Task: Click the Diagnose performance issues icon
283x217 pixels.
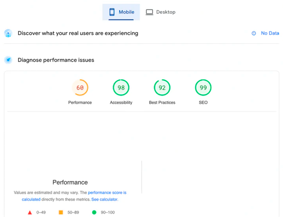Action: point(8,60)
